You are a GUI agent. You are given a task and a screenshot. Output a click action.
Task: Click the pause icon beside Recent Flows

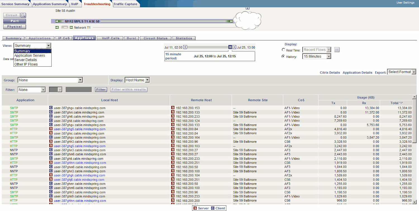(x=337, y=49)
